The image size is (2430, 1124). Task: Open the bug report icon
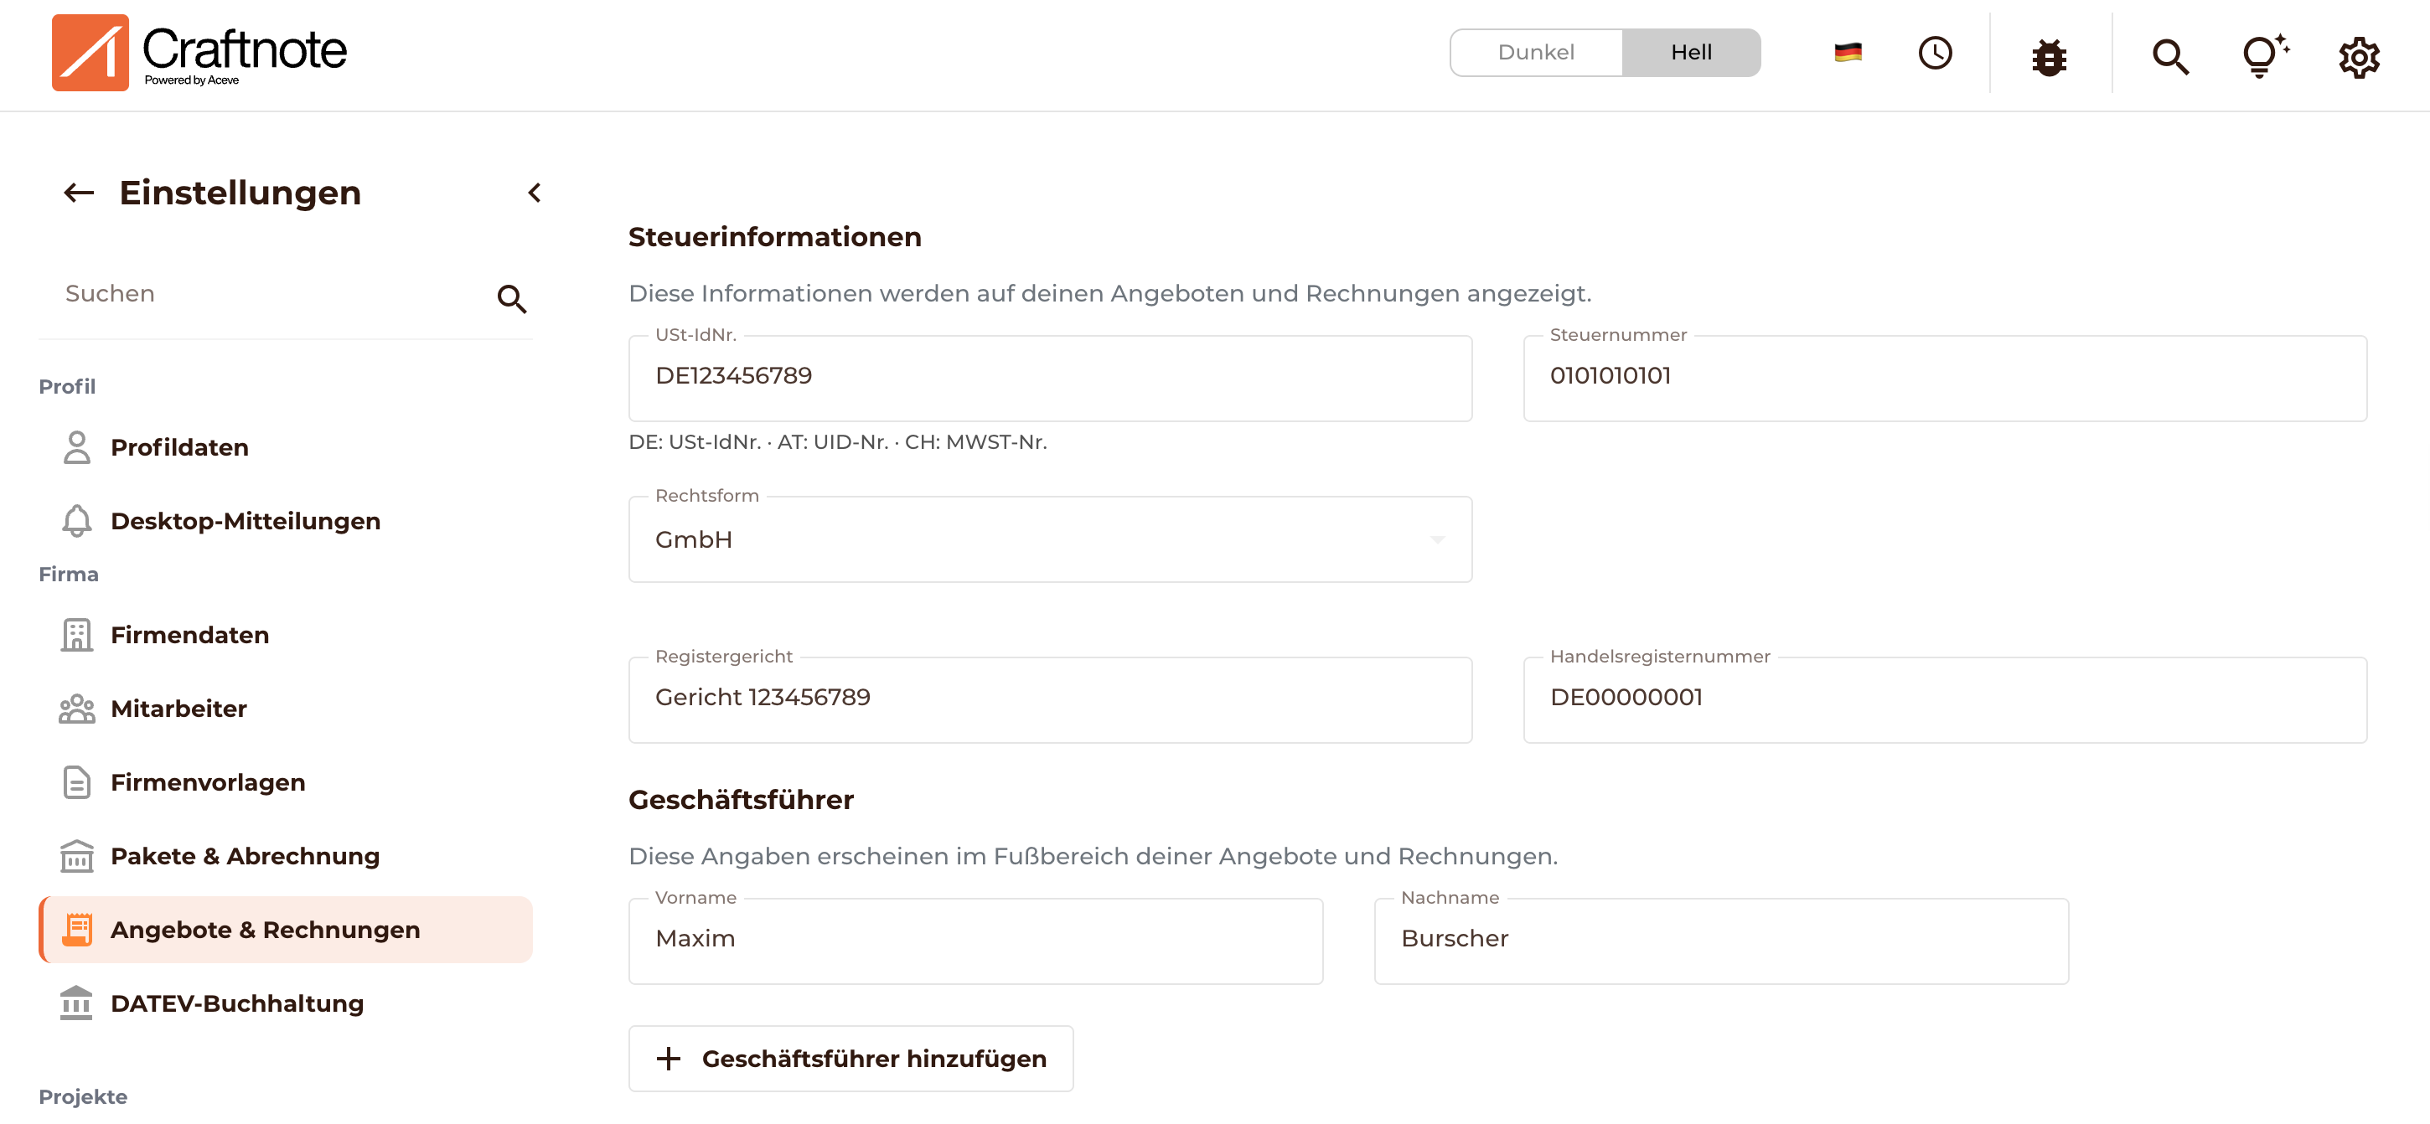2049,57
